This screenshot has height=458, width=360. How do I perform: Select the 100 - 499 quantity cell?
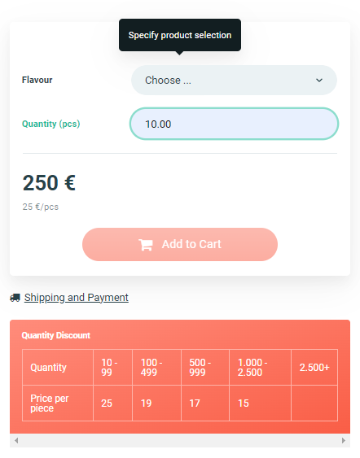(156, 367)
